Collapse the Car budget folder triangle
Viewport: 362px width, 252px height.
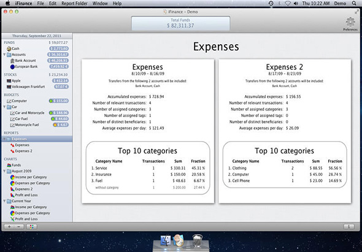[x=4, y=107]
